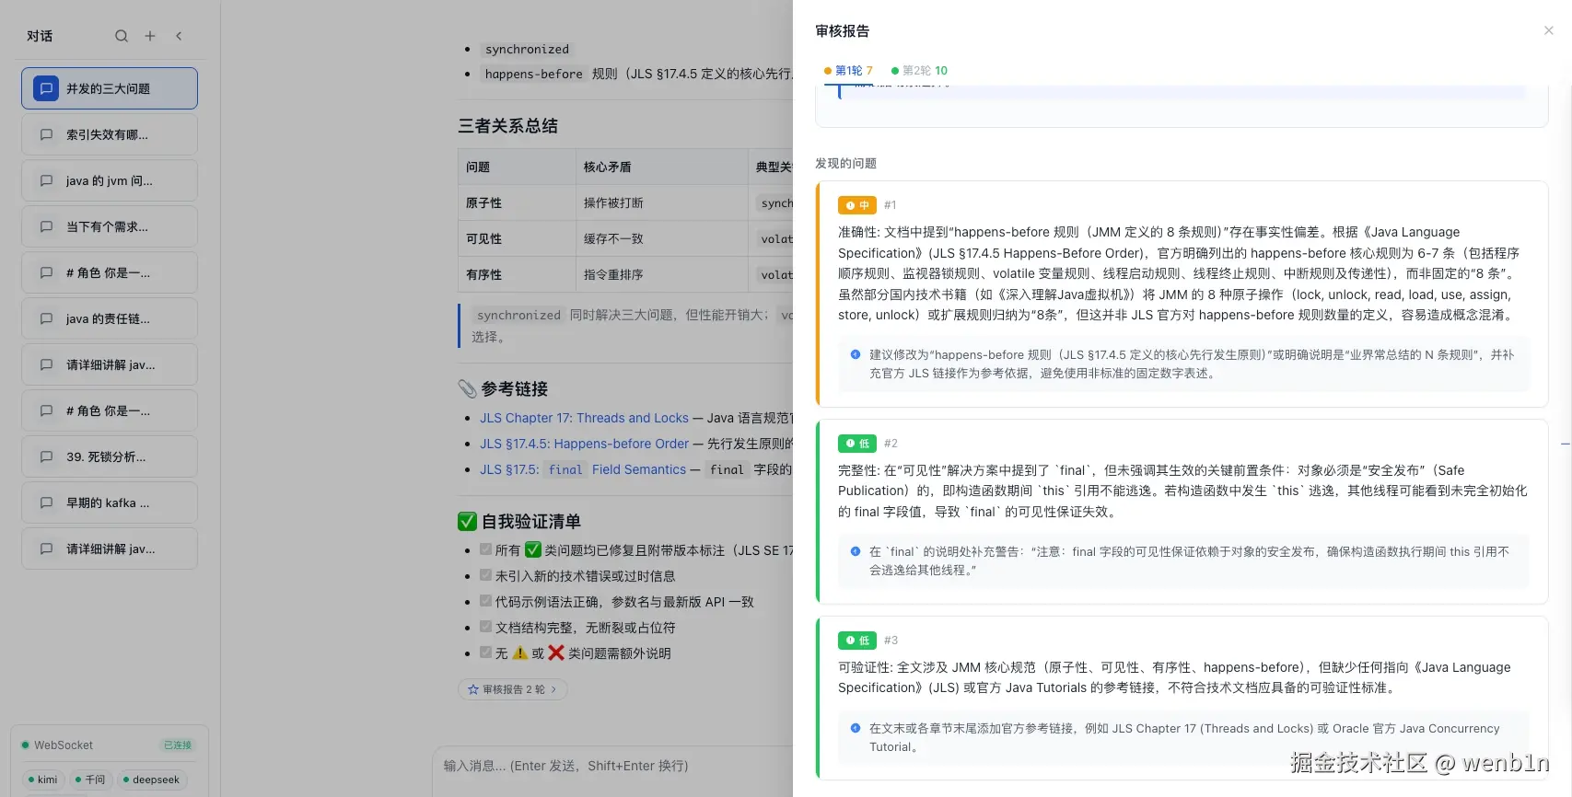The height and width of the screenshot is (797, 1572).
Task: Click the paperclip icon beside 参考链接
Action: point(467,388)
